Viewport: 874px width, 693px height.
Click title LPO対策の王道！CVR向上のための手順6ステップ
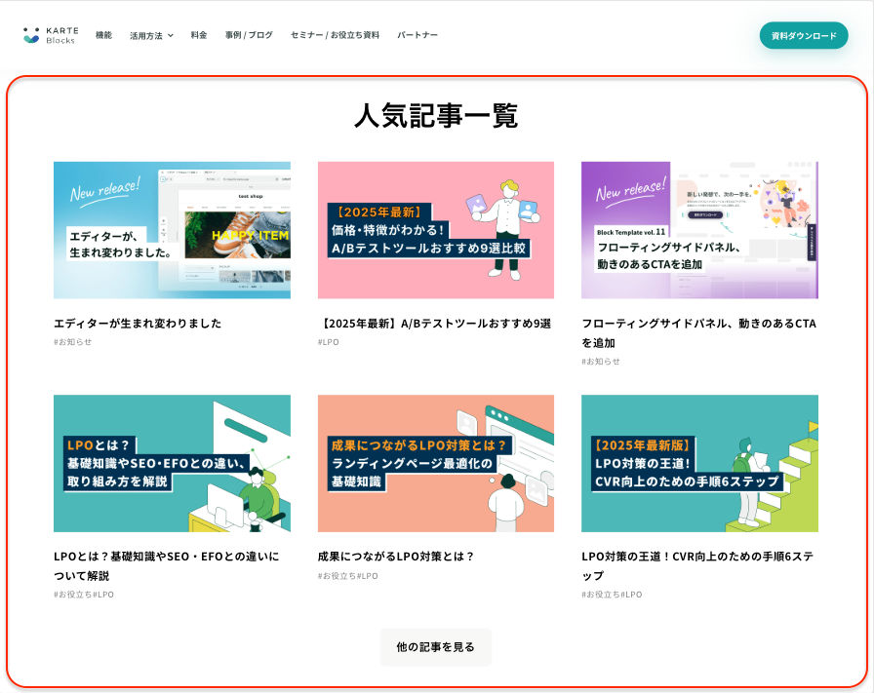tap(697, 565)
